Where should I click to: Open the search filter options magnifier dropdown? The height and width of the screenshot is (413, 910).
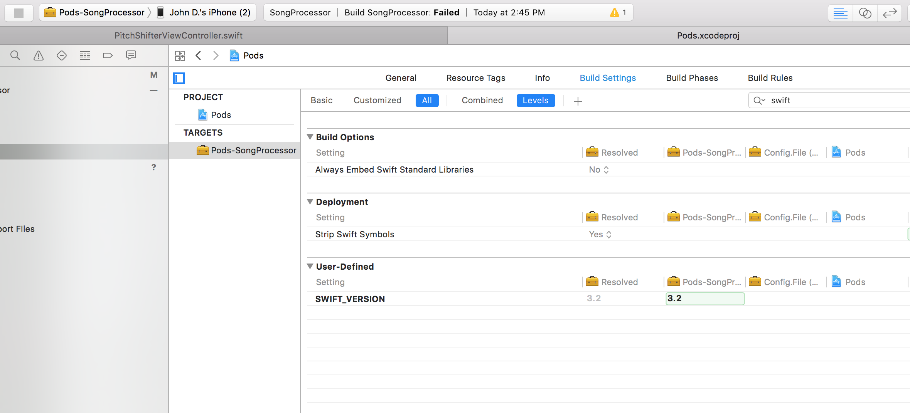(x=759, y=101)
